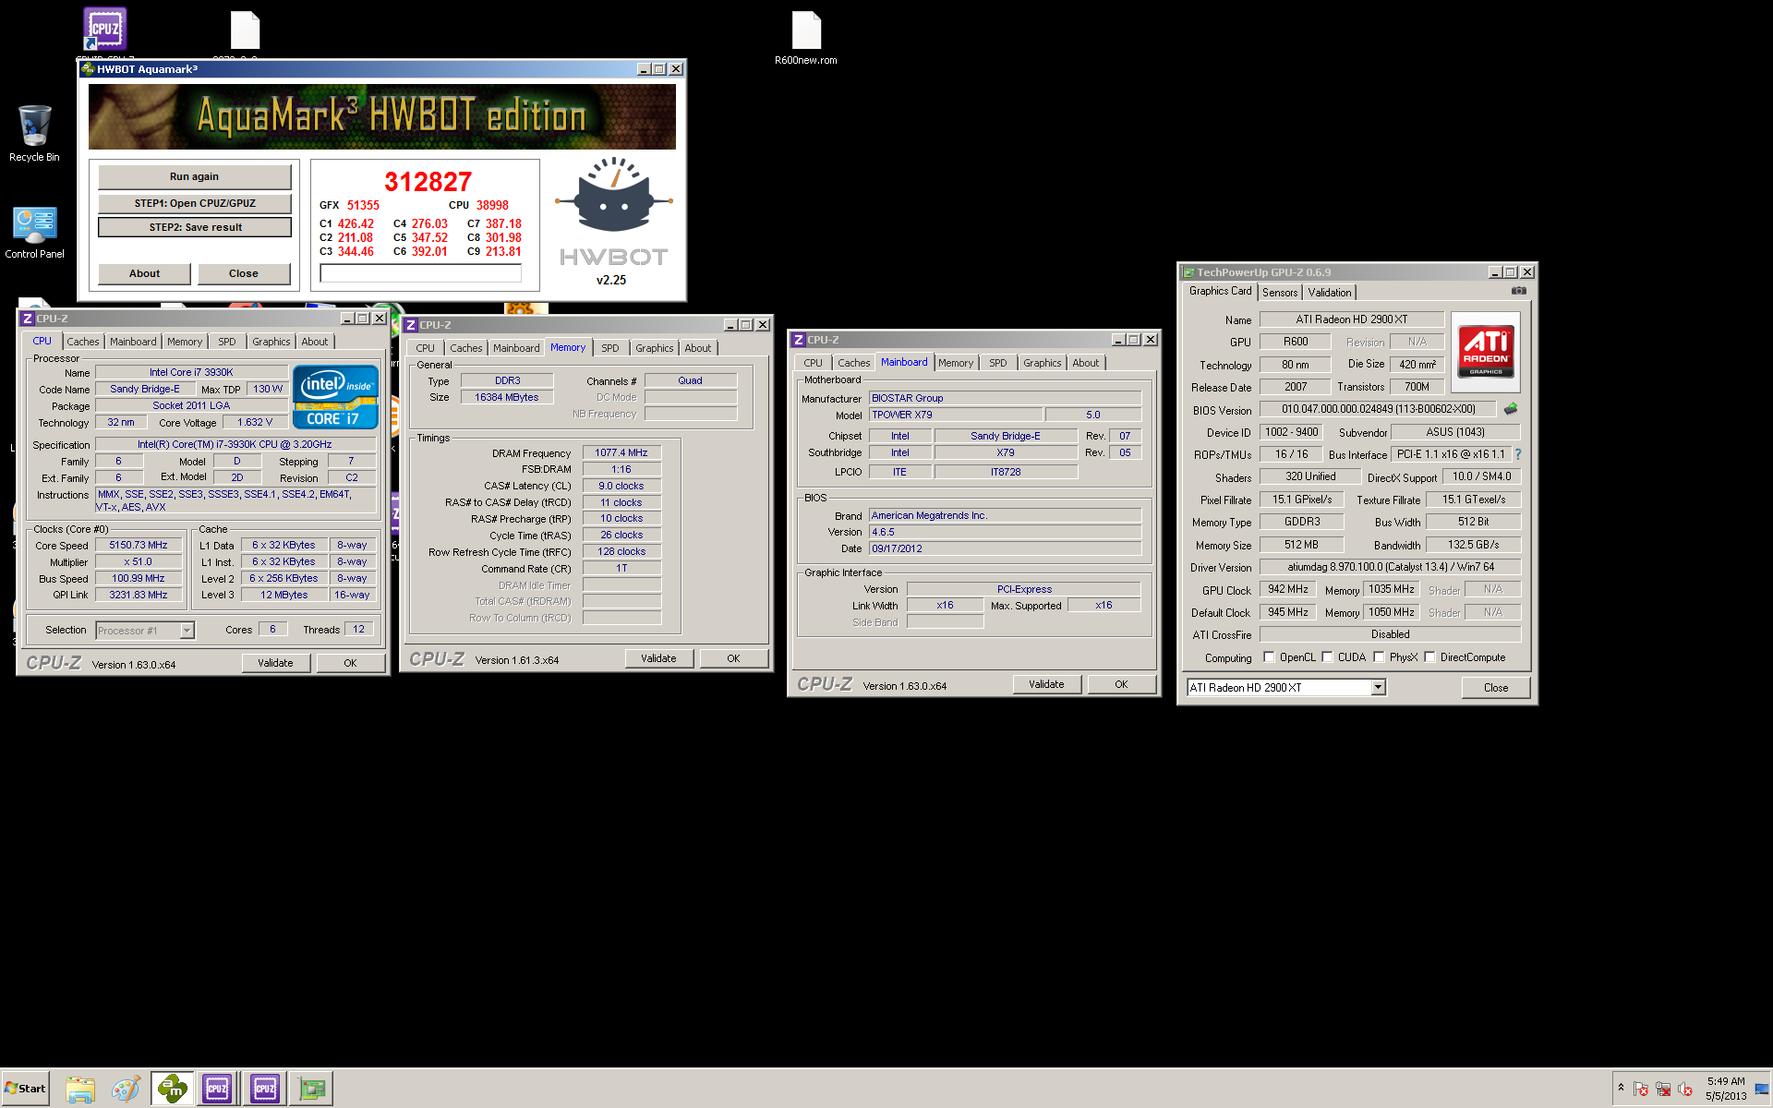
Task: Click the Bus Interface question mark icon
Action: (1518, 454)
